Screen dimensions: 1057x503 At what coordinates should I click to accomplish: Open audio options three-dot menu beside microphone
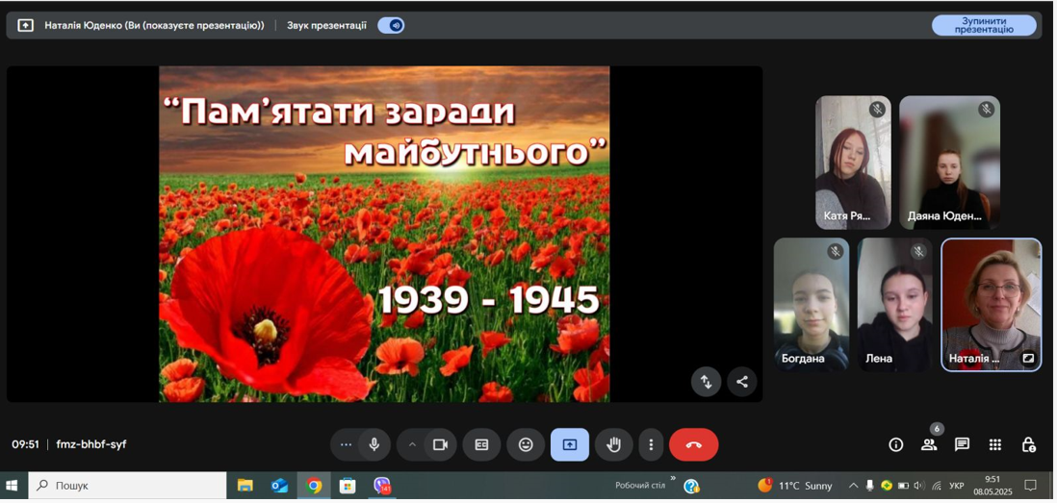point(346,444)
